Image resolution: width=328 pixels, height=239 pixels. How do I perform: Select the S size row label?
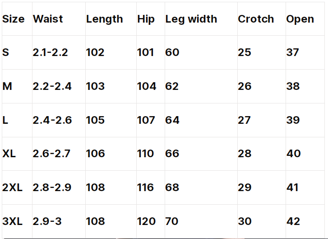point(6,52)
